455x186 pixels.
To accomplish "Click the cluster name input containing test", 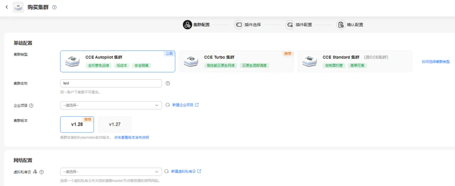I will 111,83.
